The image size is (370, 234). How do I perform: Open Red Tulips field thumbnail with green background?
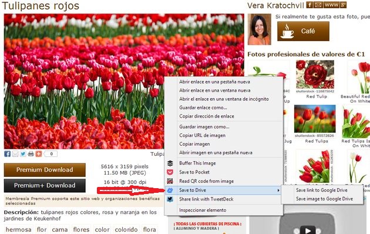(x=315, y=119)
